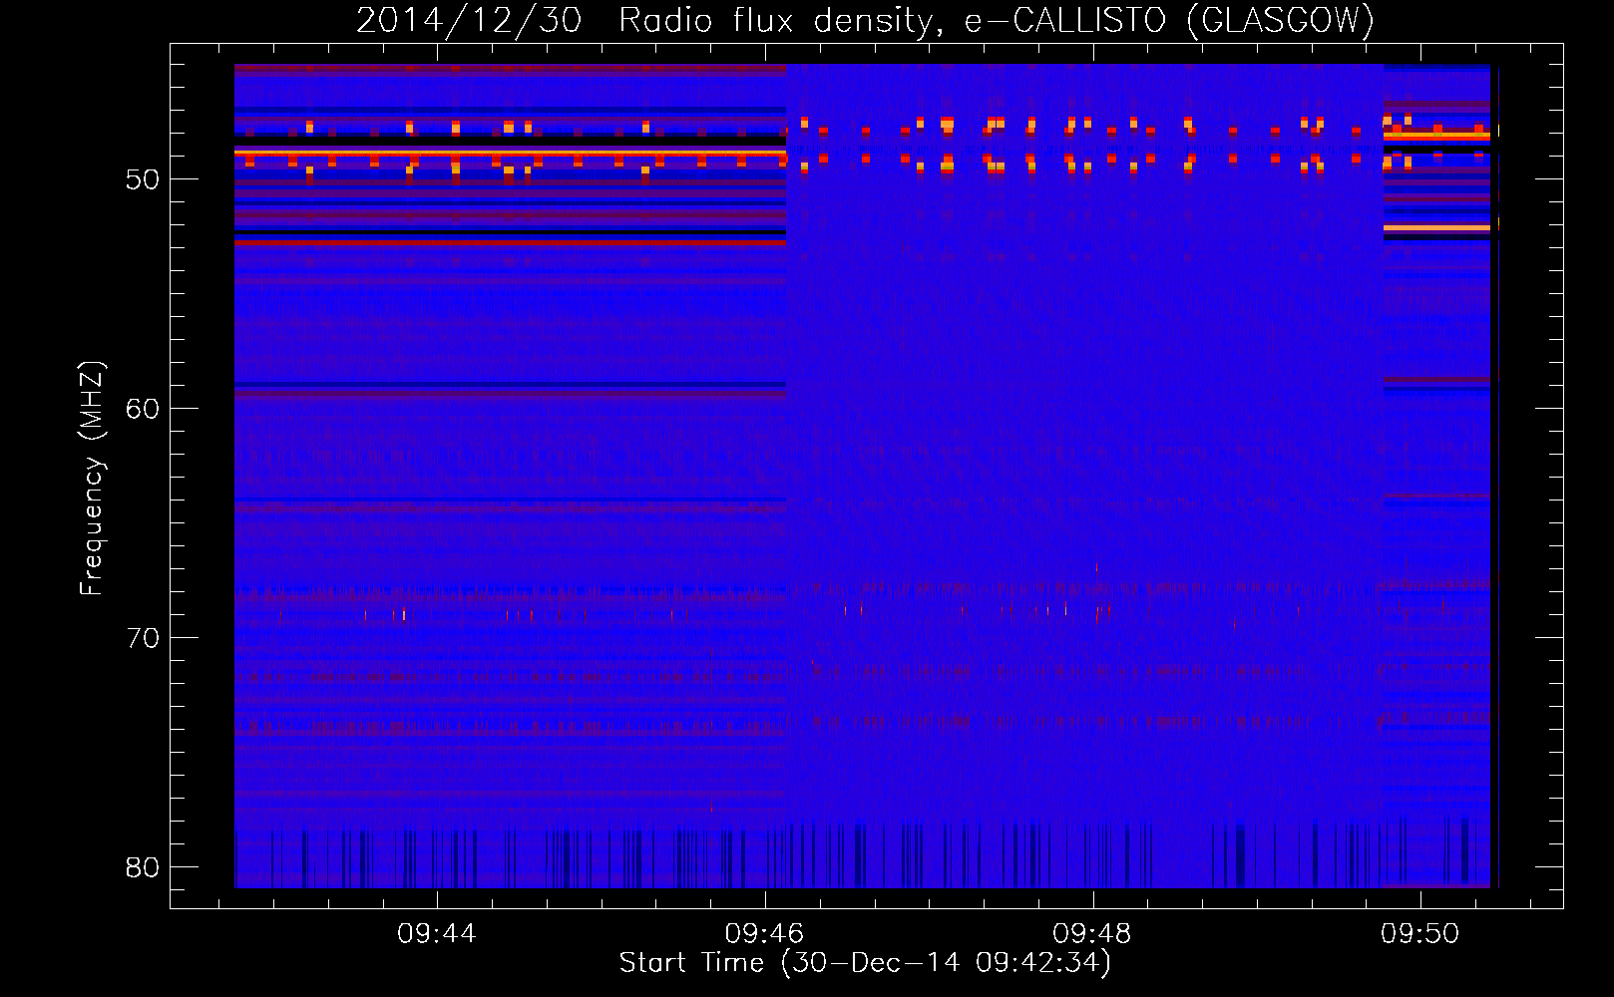Image resolution: width=1614 pixels, height=997 pixels.
Task: Click the 09:44 time tick label
Action: (437, 933)
